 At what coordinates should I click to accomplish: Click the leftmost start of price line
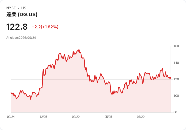click(11, 92)
